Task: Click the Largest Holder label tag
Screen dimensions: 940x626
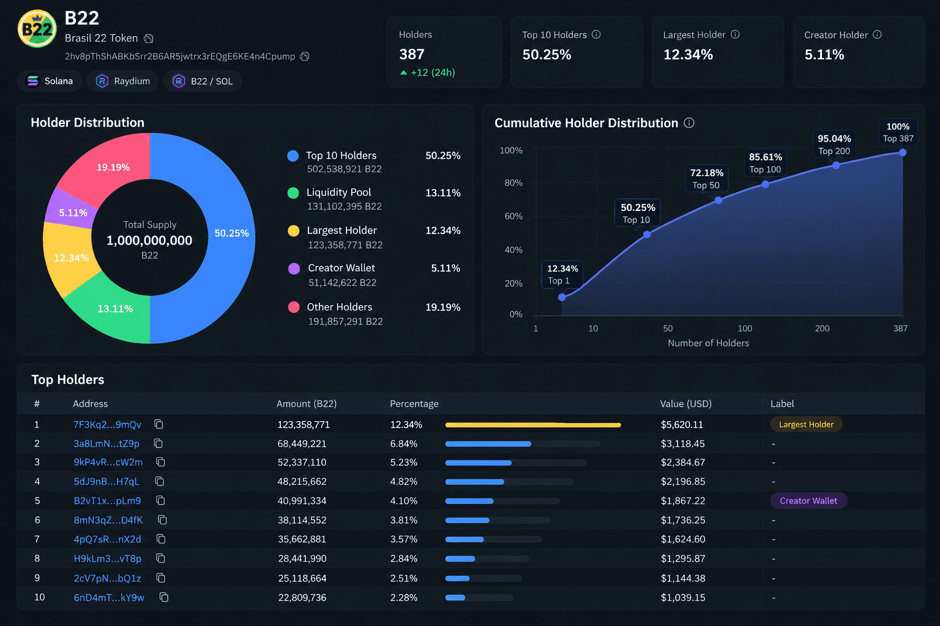Action: pyautogui.click(x=806, y=424)
